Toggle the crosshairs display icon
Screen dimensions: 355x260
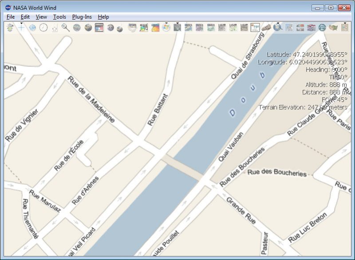[21, 28]
